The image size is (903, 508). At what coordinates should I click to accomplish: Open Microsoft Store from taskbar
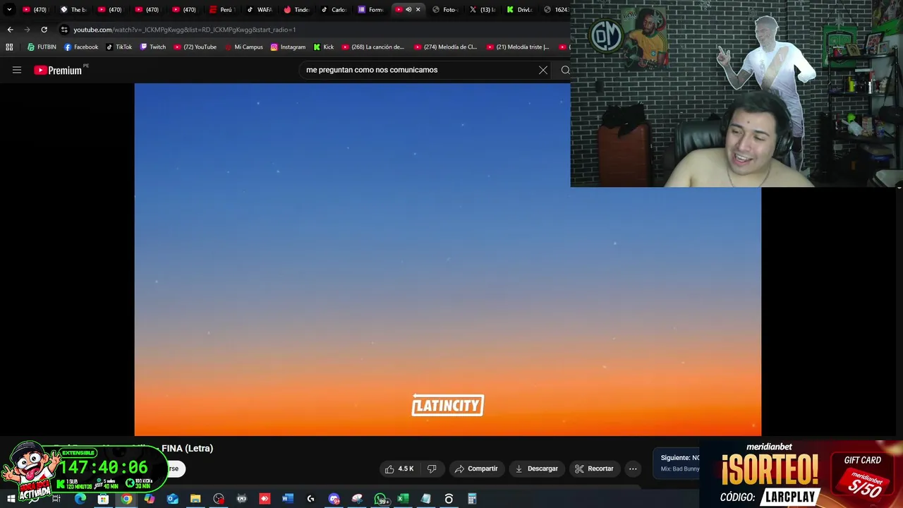click(103, 499)
